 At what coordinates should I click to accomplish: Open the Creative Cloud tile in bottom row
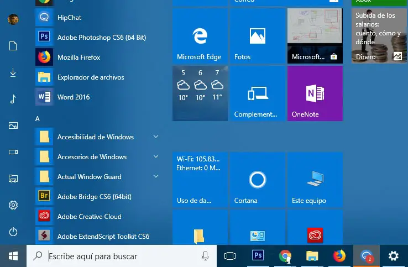(x=315, y=227)
